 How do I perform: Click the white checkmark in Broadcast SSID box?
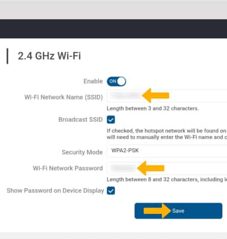(x=111, y=120)
